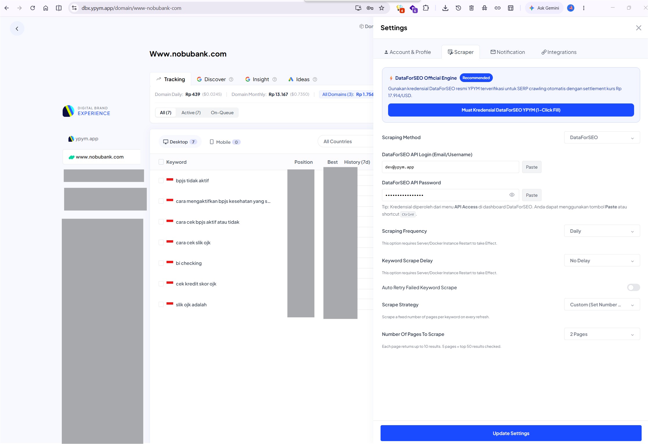Open the browser history clock icon
648x444 pixels.
pos(458,8)
